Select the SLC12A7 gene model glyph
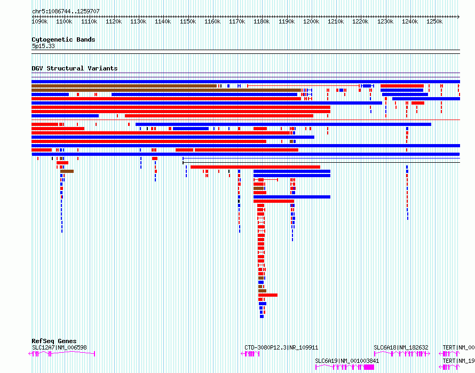 pyautogui.click(x=62, y=354)
